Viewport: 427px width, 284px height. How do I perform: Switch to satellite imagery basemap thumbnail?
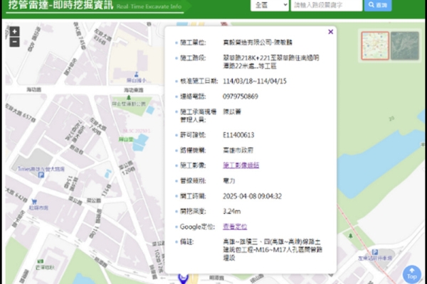[x=405, y=45]
